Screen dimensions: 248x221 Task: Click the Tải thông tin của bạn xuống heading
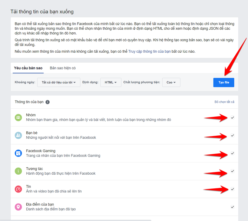pos(42,12)
